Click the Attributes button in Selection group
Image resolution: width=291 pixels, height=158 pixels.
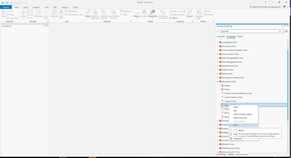pyautogui.click(x=126, y=11)
